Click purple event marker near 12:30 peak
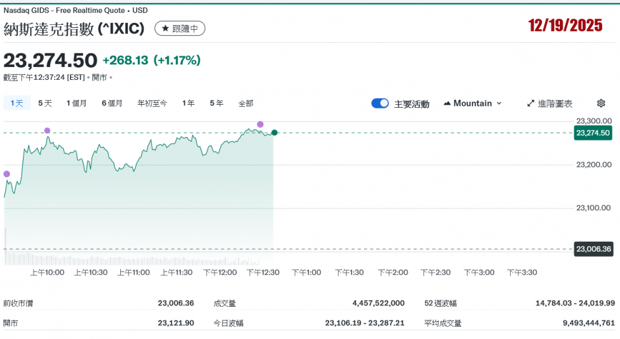 pyautogui.click(x=260, y=125)
